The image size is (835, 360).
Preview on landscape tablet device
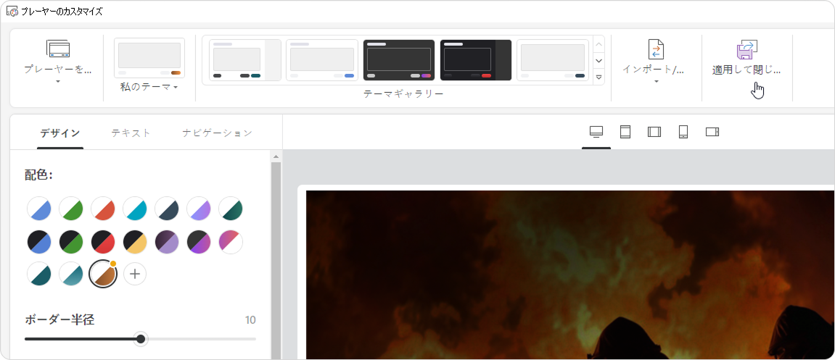[x=654, y=132]
